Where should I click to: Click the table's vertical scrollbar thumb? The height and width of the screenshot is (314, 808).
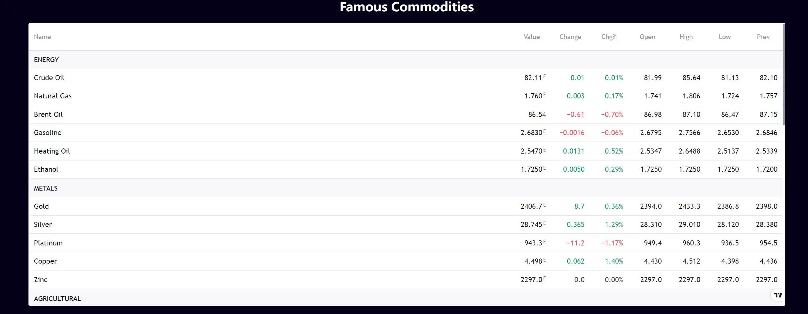click(784, 74)
